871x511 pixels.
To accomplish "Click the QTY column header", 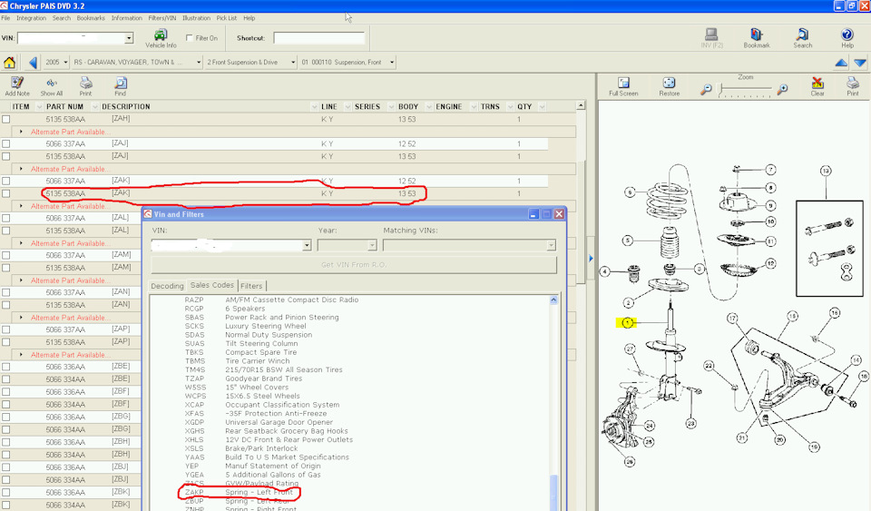I will click(x=524, y=106).
